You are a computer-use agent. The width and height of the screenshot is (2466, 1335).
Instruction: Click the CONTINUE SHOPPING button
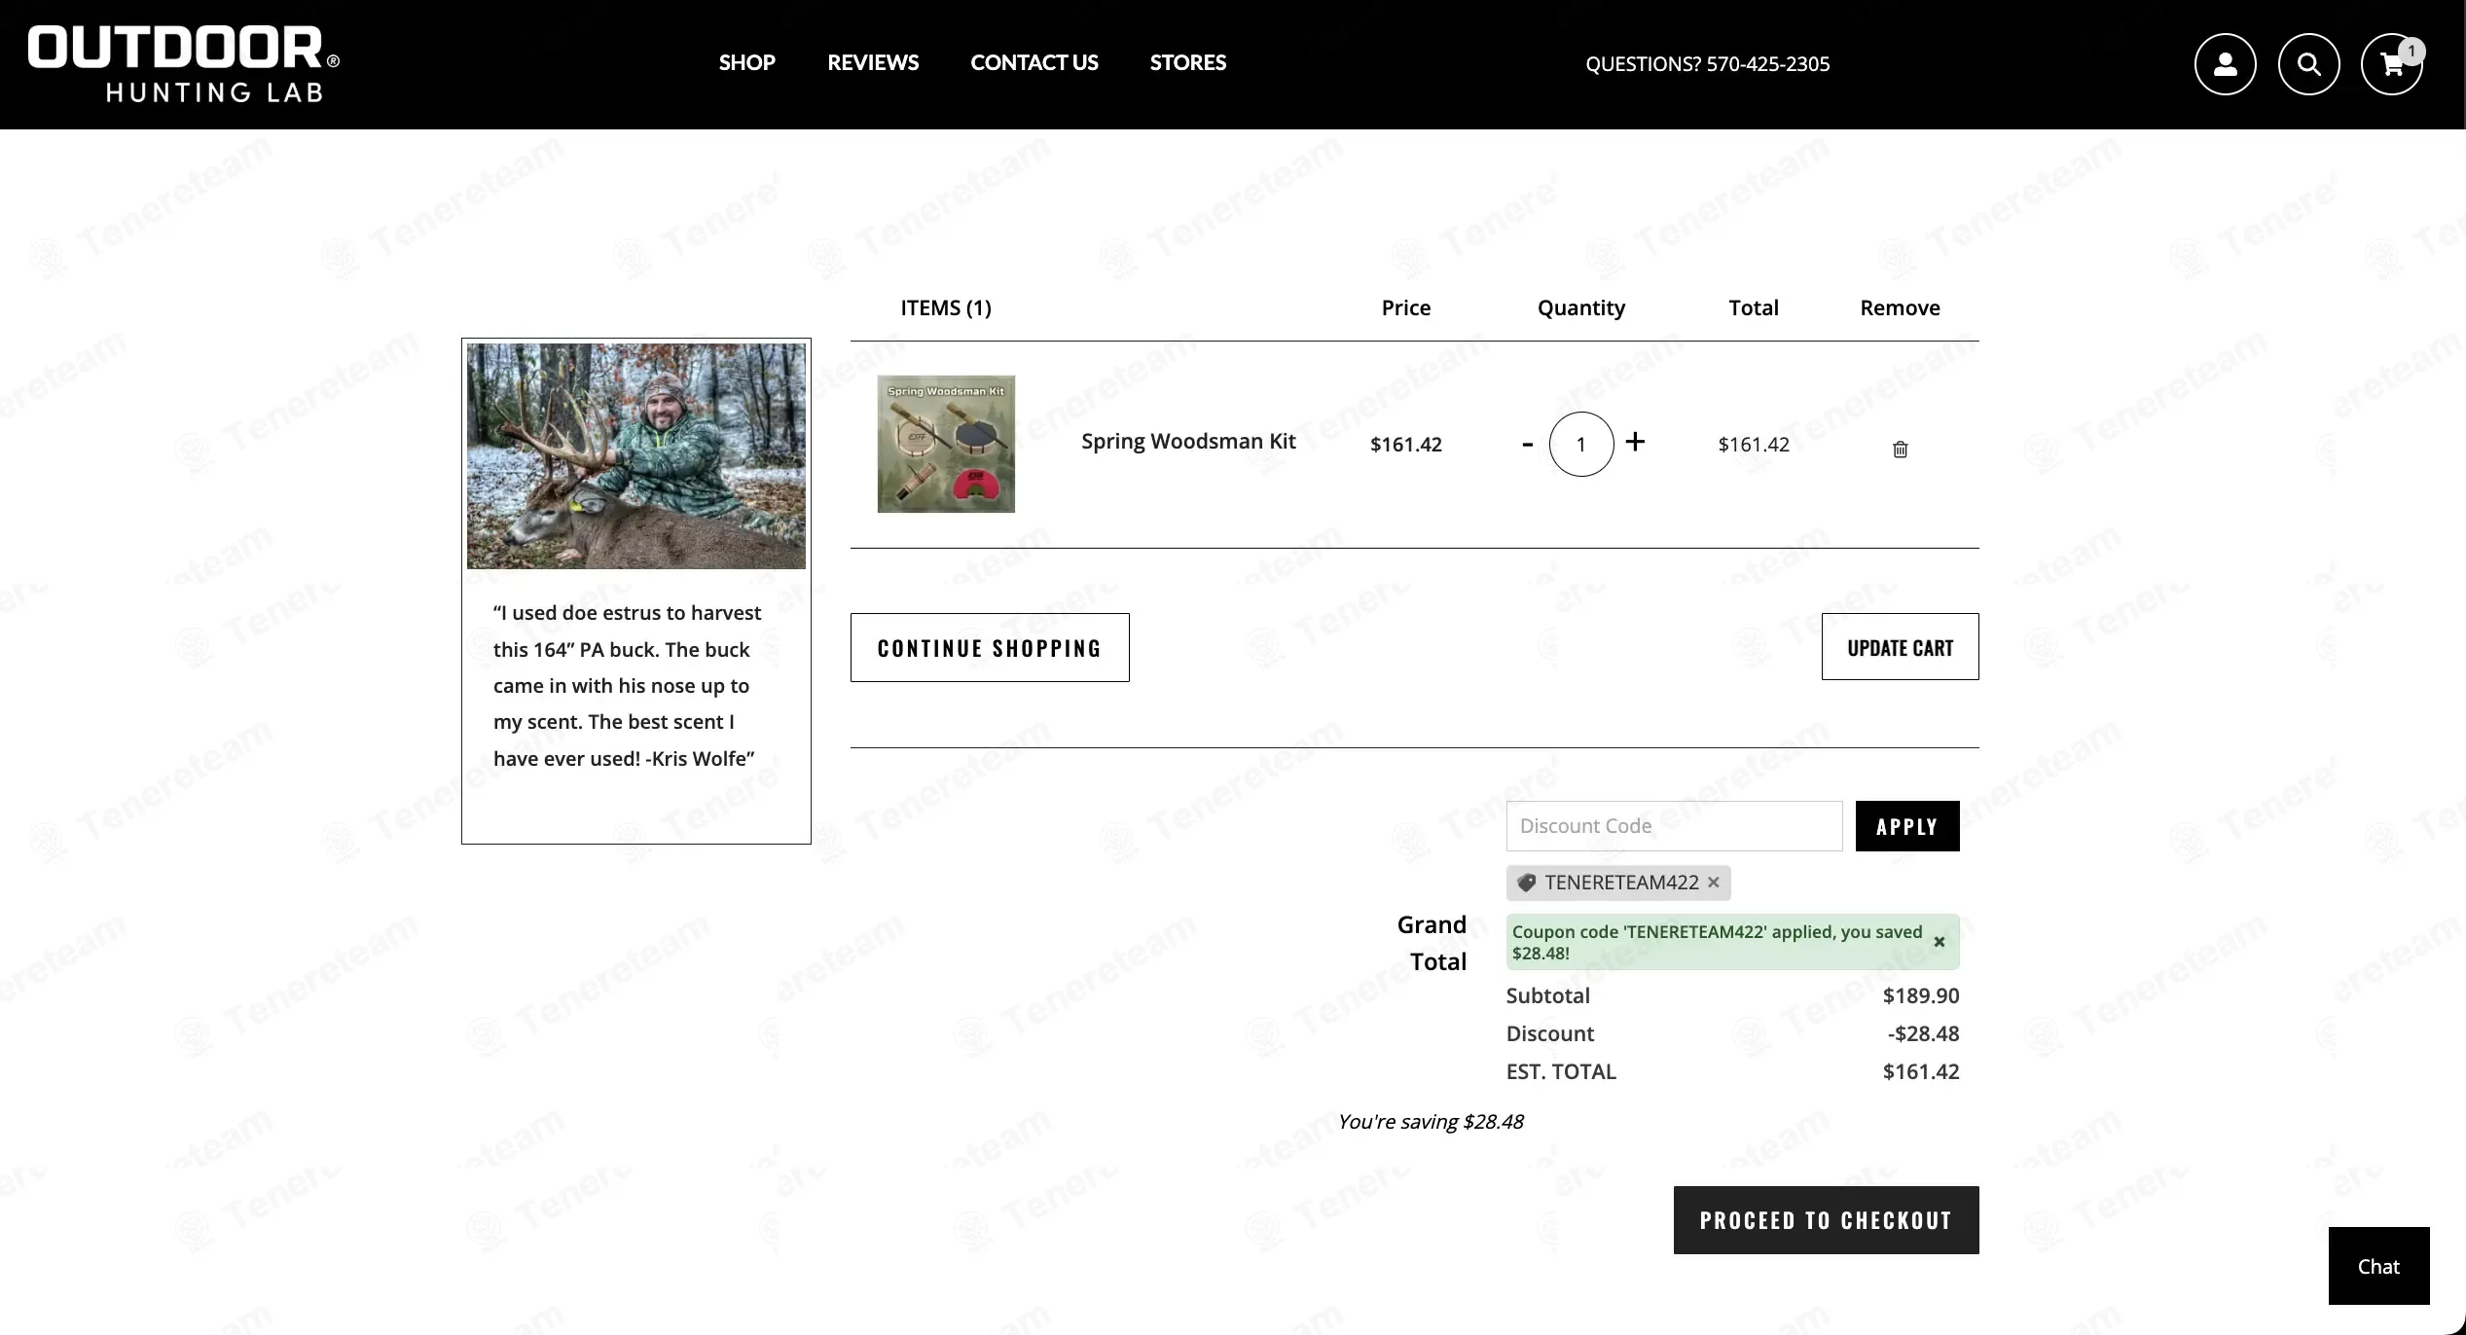pyautogui.click(x=990, y=648)
